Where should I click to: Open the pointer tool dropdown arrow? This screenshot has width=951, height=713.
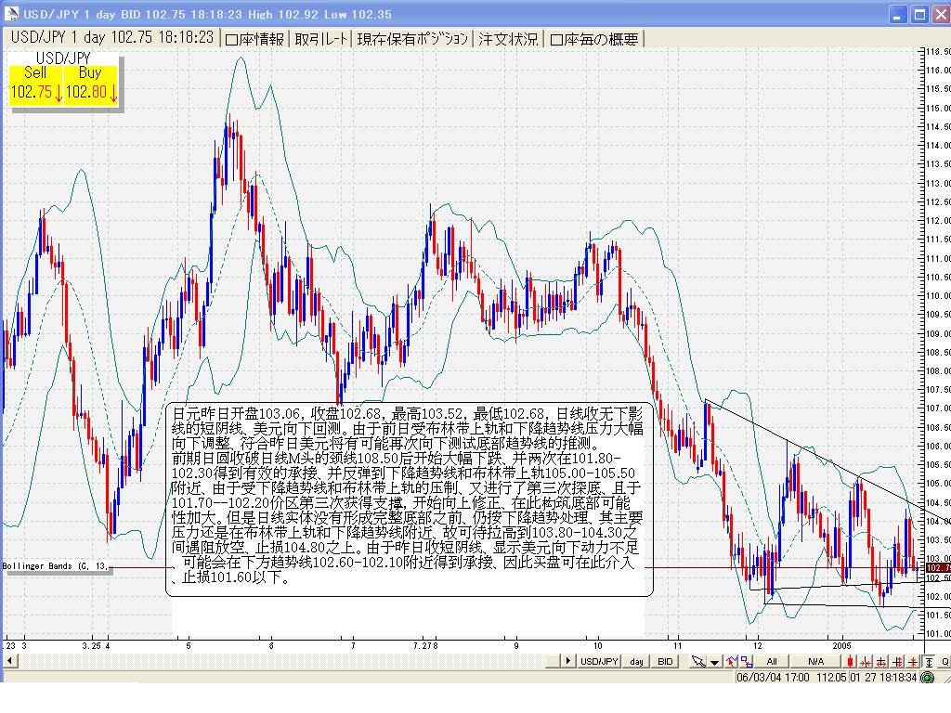click(x=714, y=662)
